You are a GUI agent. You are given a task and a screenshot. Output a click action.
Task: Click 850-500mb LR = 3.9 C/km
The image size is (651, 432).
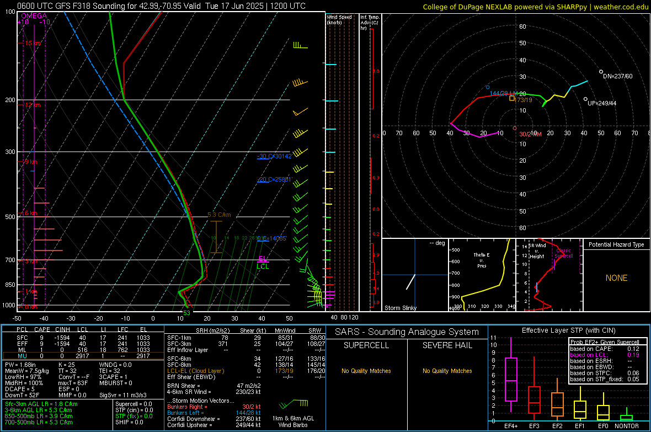39,416
